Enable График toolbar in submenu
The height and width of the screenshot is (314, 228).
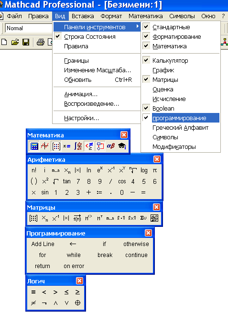pos(181,70)
